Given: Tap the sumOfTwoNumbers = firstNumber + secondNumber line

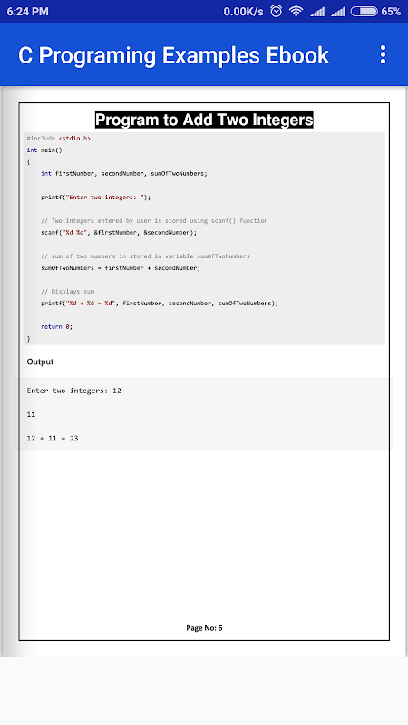Looking at the screenshot, I should [x=121, y=267].
